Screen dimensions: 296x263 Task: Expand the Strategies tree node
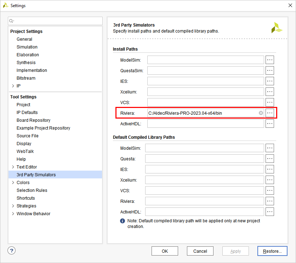13,206
